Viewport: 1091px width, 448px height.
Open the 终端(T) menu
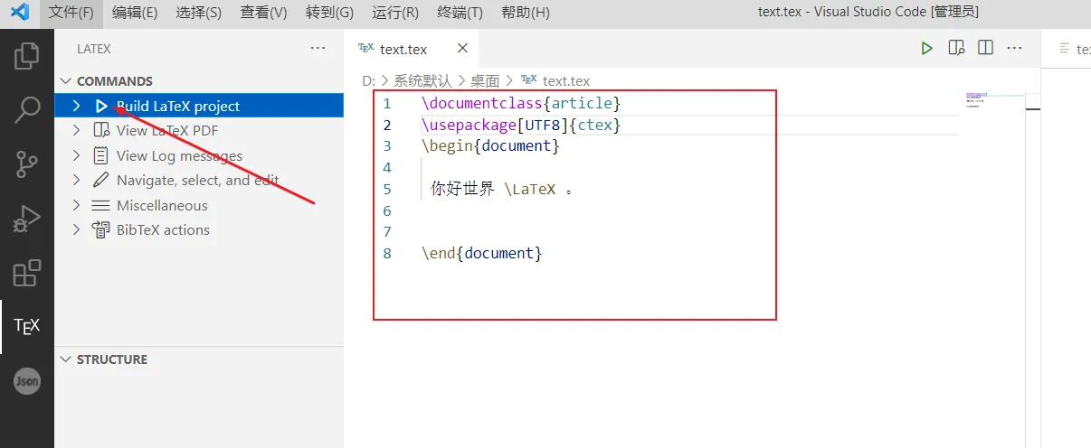460,13
